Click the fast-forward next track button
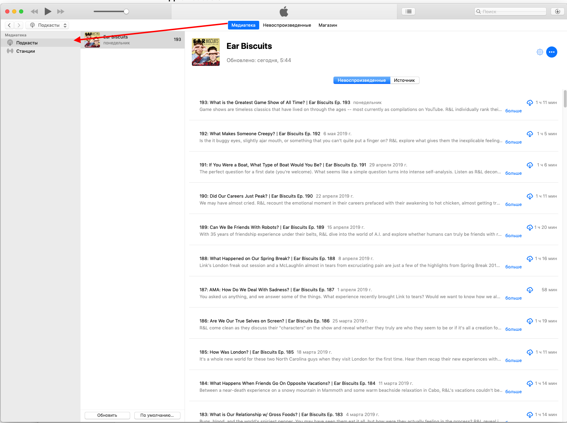Viewport: 567px width, 423px height. (x=61, y=11)
